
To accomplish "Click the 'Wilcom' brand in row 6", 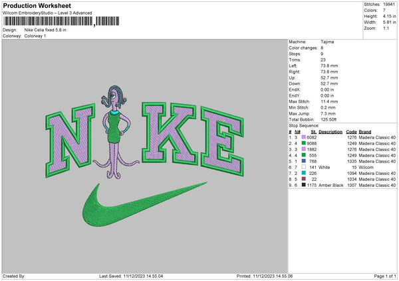I will tap(366, 167).
